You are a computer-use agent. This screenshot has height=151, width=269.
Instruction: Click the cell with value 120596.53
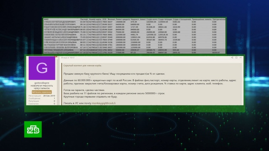(x=151, y=34)
